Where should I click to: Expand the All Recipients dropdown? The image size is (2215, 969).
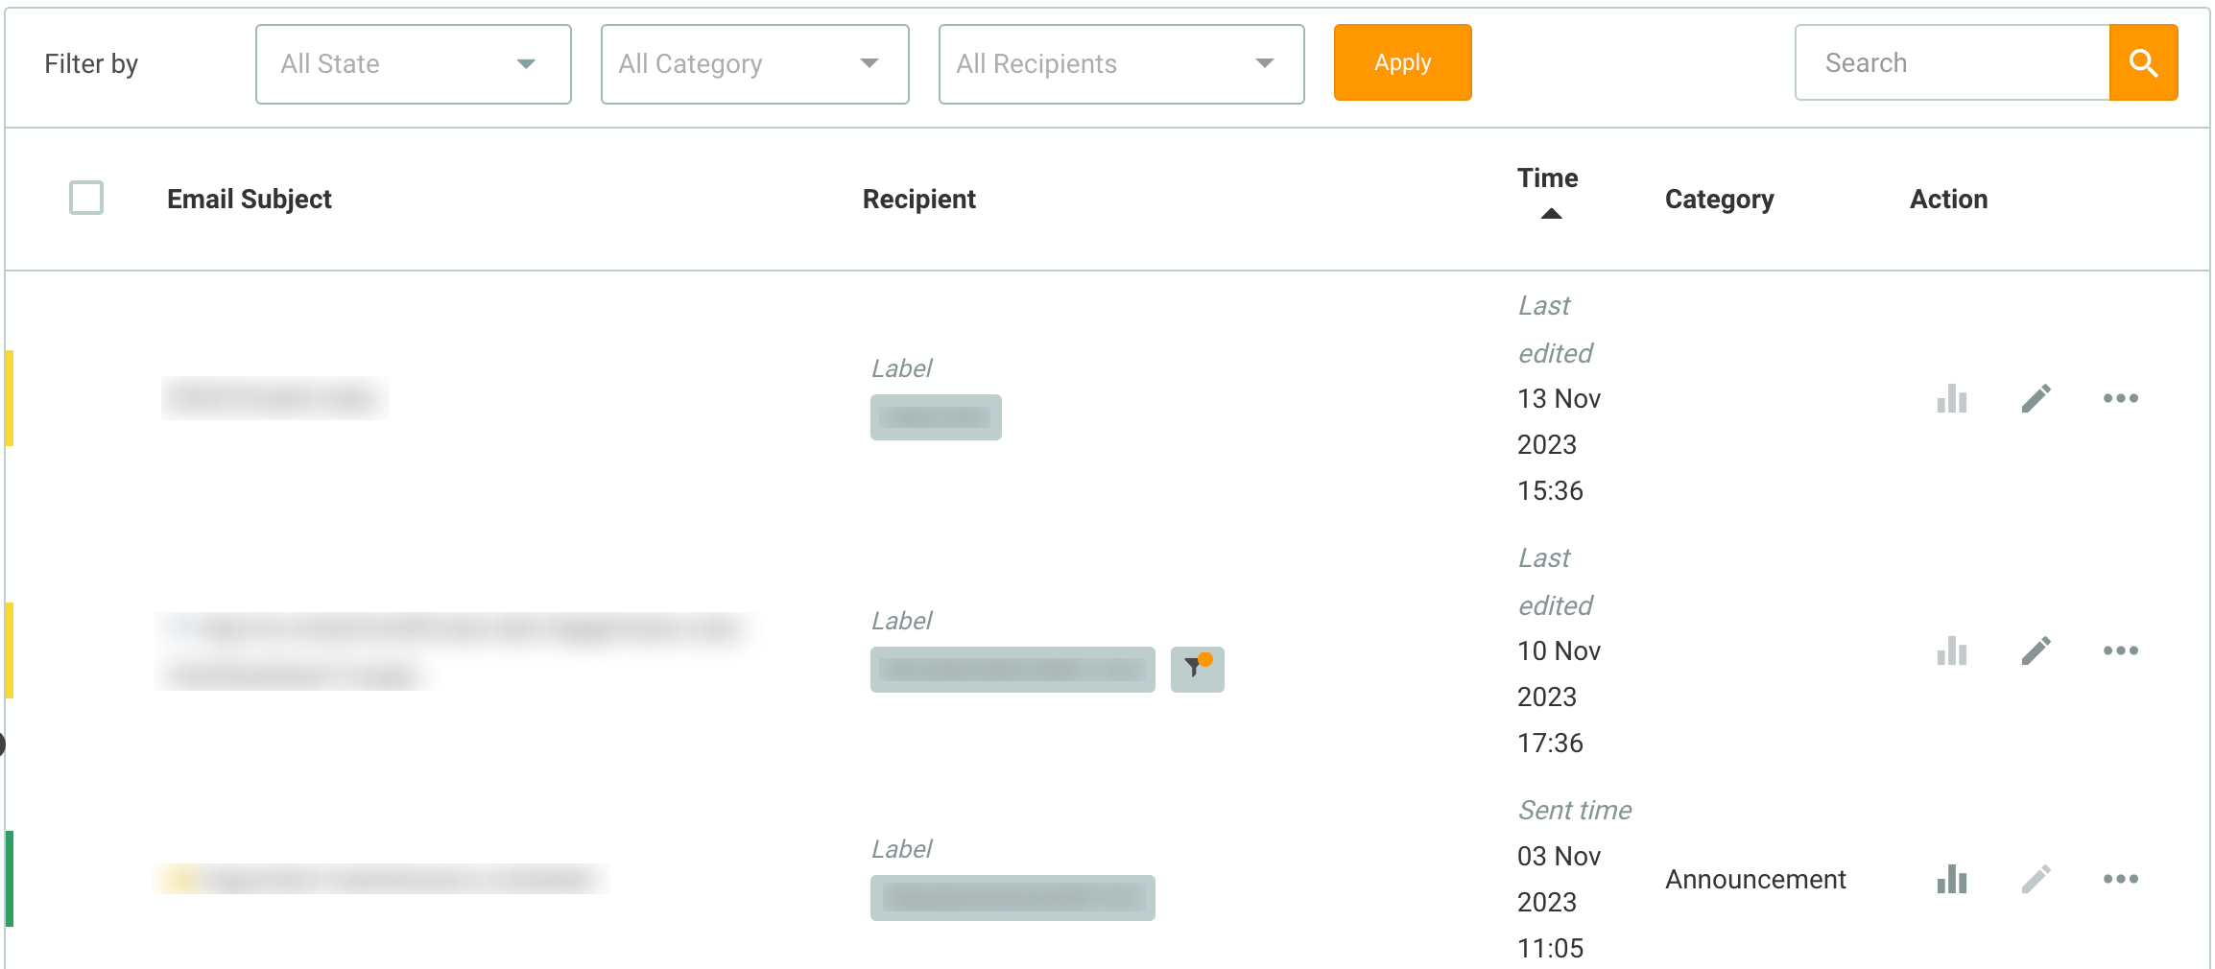pos(1121,64)
